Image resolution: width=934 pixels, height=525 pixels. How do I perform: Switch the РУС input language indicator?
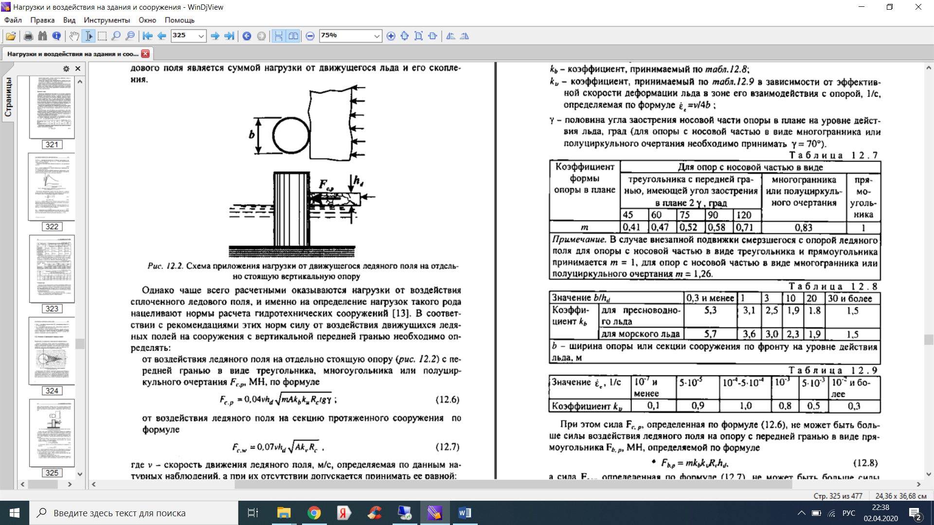click(849, 513)
